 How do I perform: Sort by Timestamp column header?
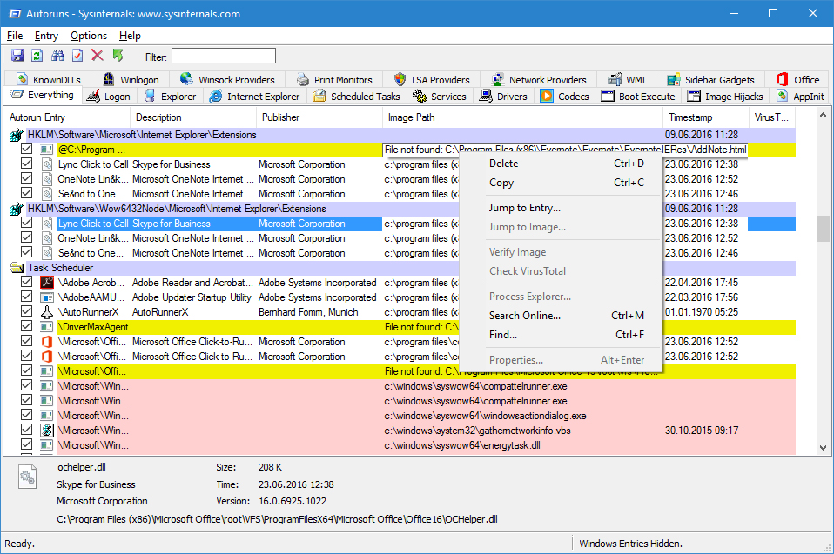click(x=706, y=117)
